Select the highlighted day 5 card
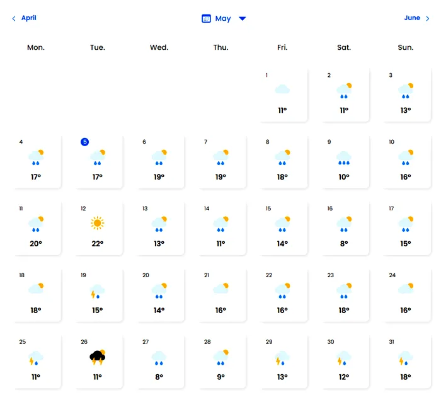The height and width of the screenshot is (395, 441). pyautogui.click(x=97, y=162)
